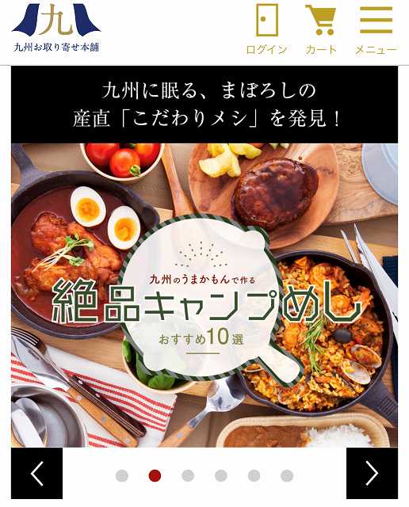Image resolution: width=409 pixels, height=507 pixels.
Task: Select the fifth carousel dot
Action: tap(254, 475)
